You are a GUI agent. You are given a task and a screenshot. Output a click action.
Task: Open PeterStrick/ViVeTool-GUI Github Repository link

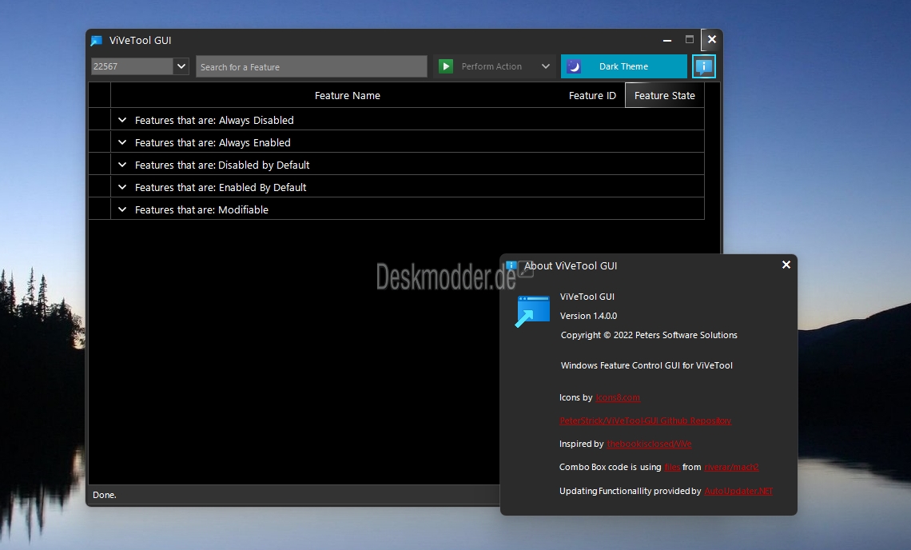click(645, 421)
